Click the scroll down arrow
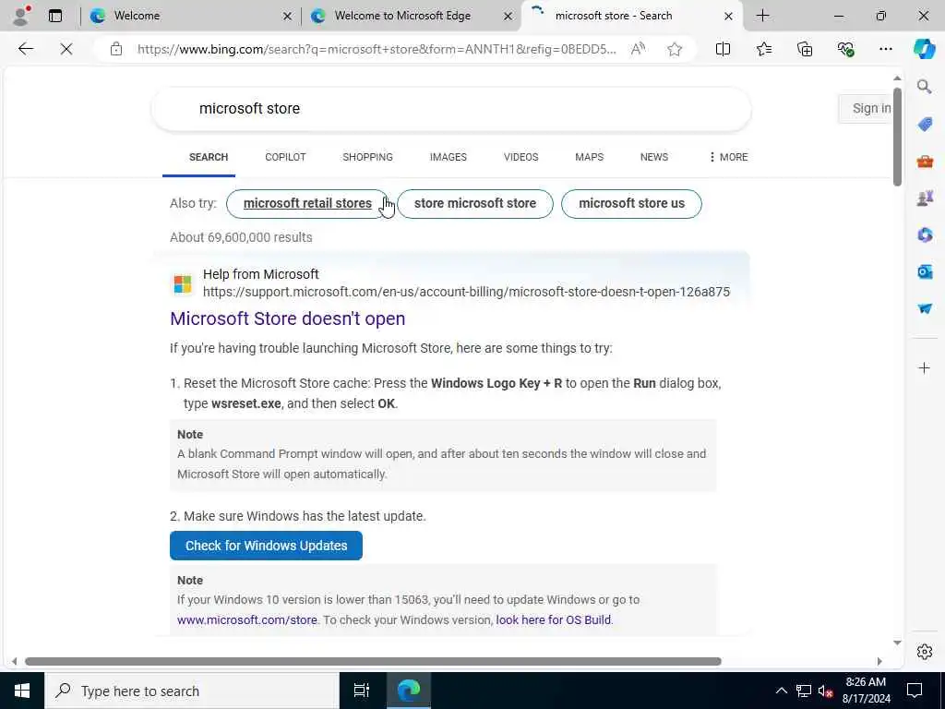The height and width of the screenshot is (709, 945). [x=897, y=643]
